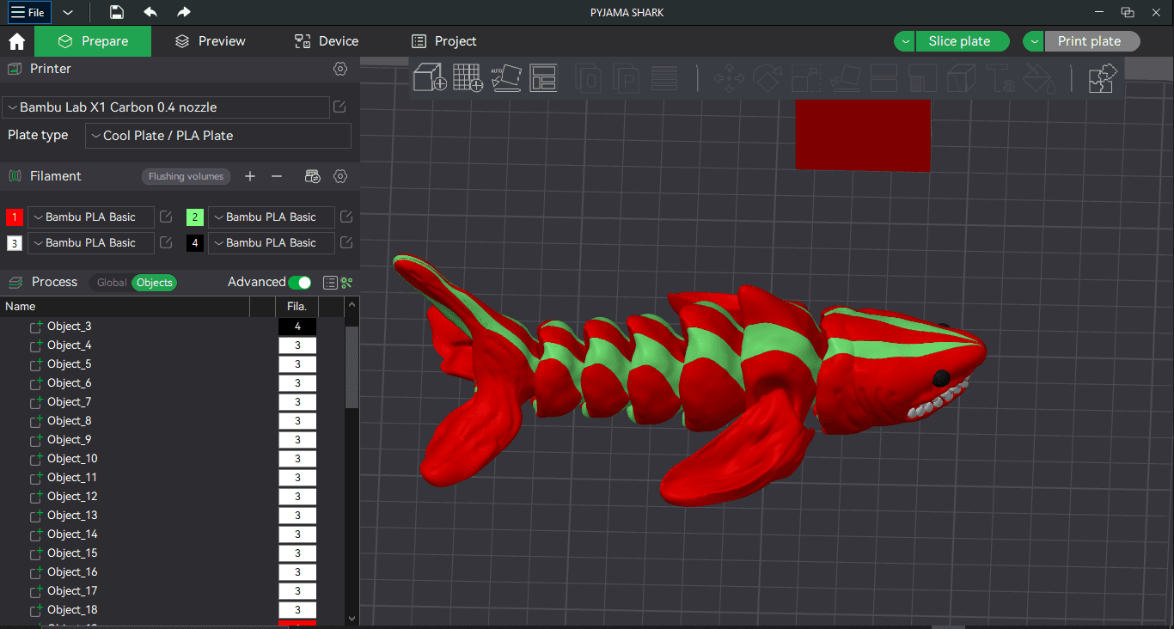Switch to the Prepare tab

point(93,41)
